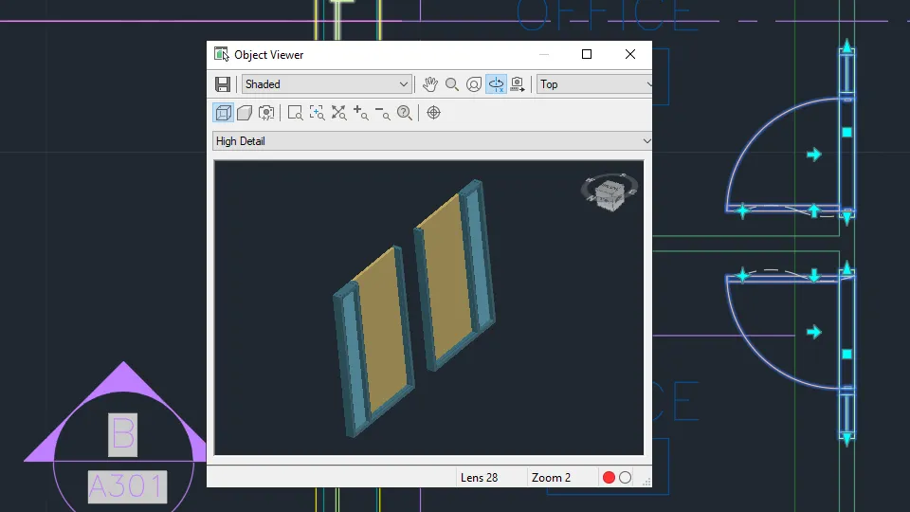
Task: Click the Zoom Extents crossed-arrows icon
Action: click(339, 113)
